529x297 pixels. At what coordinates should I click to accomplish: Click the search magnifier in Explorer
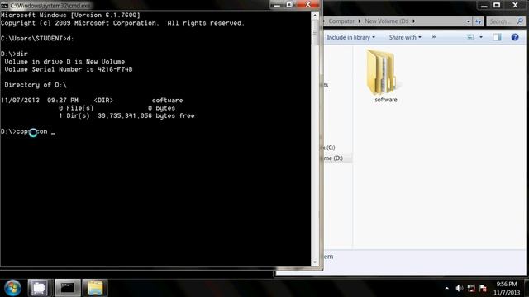point(520,21)
